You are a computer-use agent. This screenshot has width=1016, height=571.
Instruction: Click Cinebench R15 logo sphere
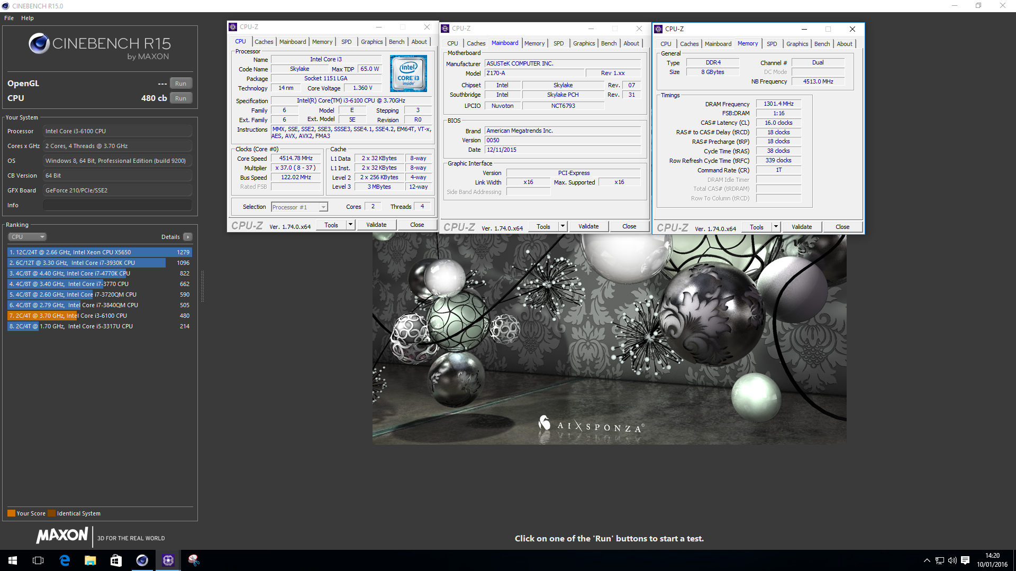(39, 43)
